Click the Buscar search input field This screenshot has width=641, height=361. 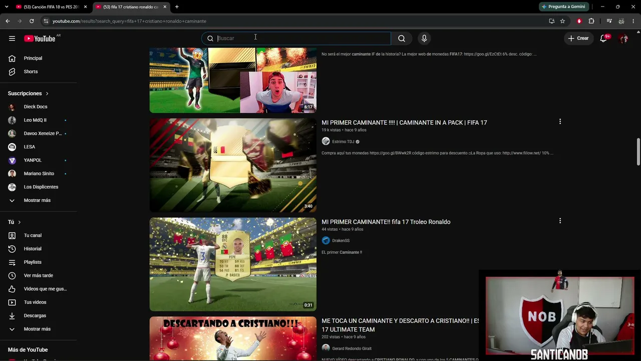click(x=296, y=38)
